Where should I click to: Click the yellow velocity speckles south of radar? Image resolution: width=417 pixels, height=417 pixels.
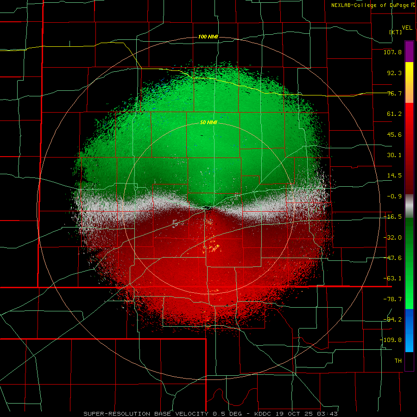[x=212, y=247]
